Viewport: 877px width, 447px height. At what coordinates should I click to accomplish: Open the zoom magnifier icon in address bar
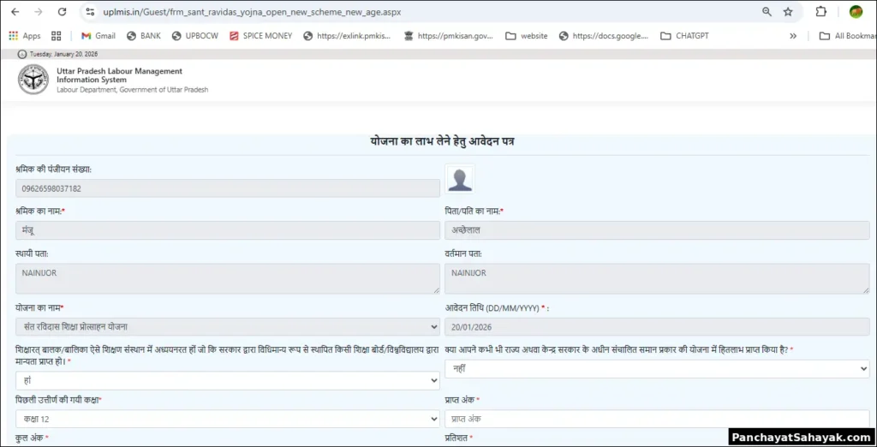click(x=767, y=12)
